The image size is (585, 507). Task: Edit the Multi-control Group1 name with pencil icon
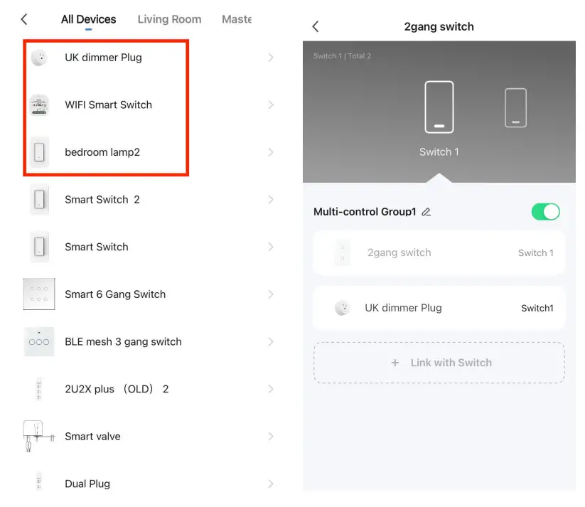tap(426, 212)
